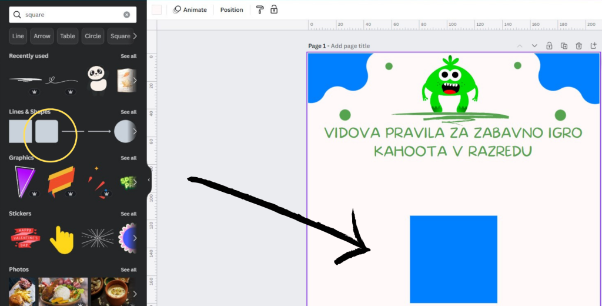602x306 pixels.
Task: Advance the Stickers row with its arrow
Action: [x=135, y=238]
